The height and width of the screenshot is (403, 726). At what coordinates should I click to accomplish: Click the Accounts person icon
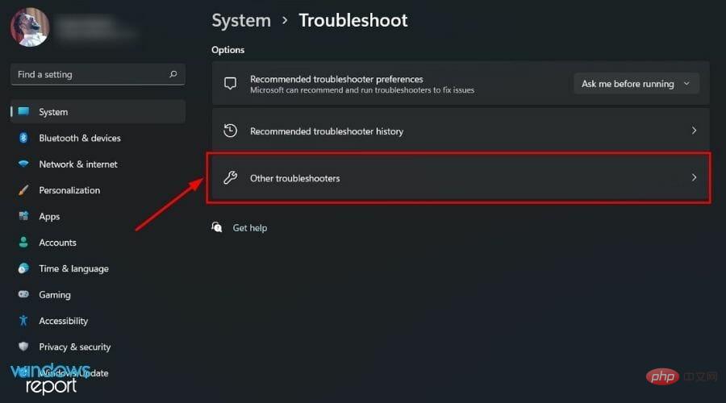coord(23,243)
